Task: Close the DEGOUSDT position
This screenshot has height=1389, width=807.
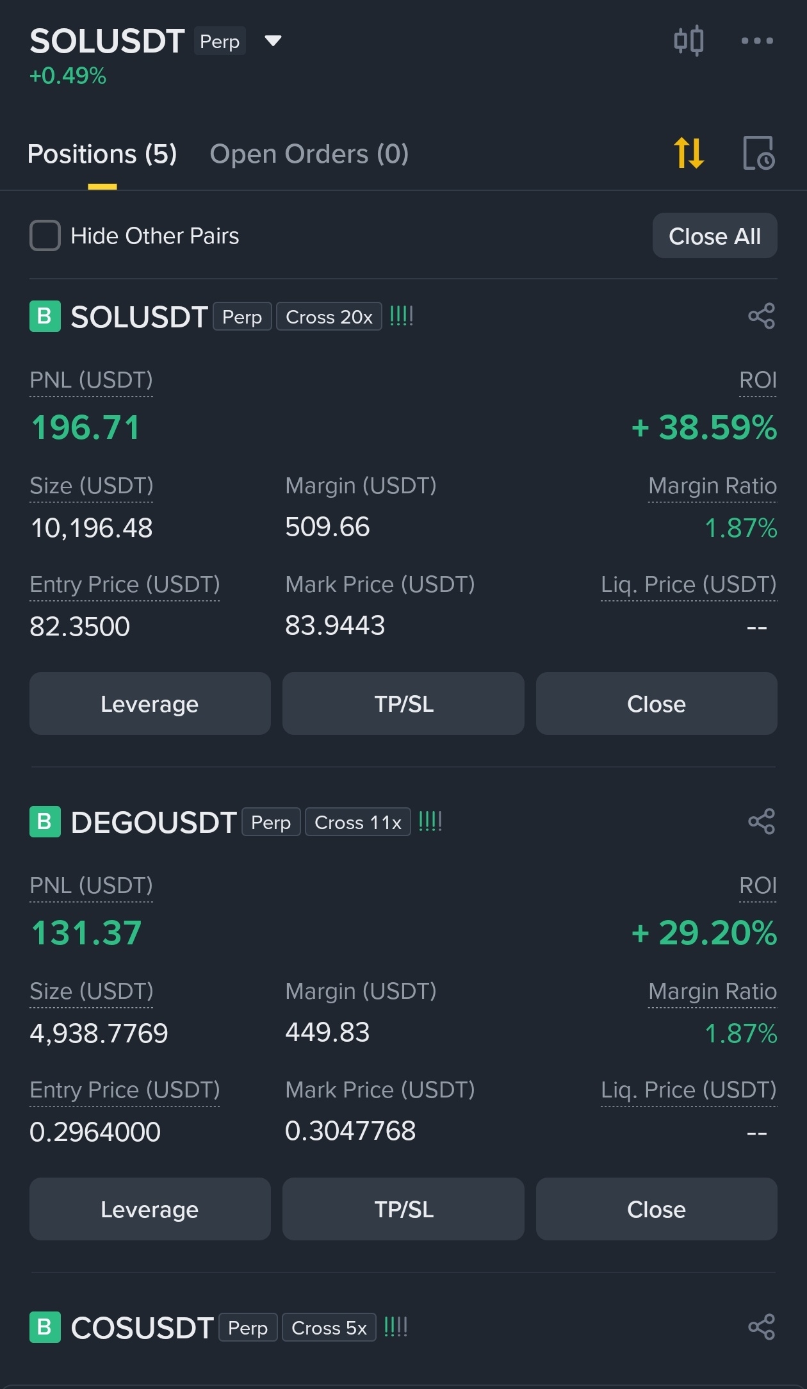Action: coord(656,1209)
